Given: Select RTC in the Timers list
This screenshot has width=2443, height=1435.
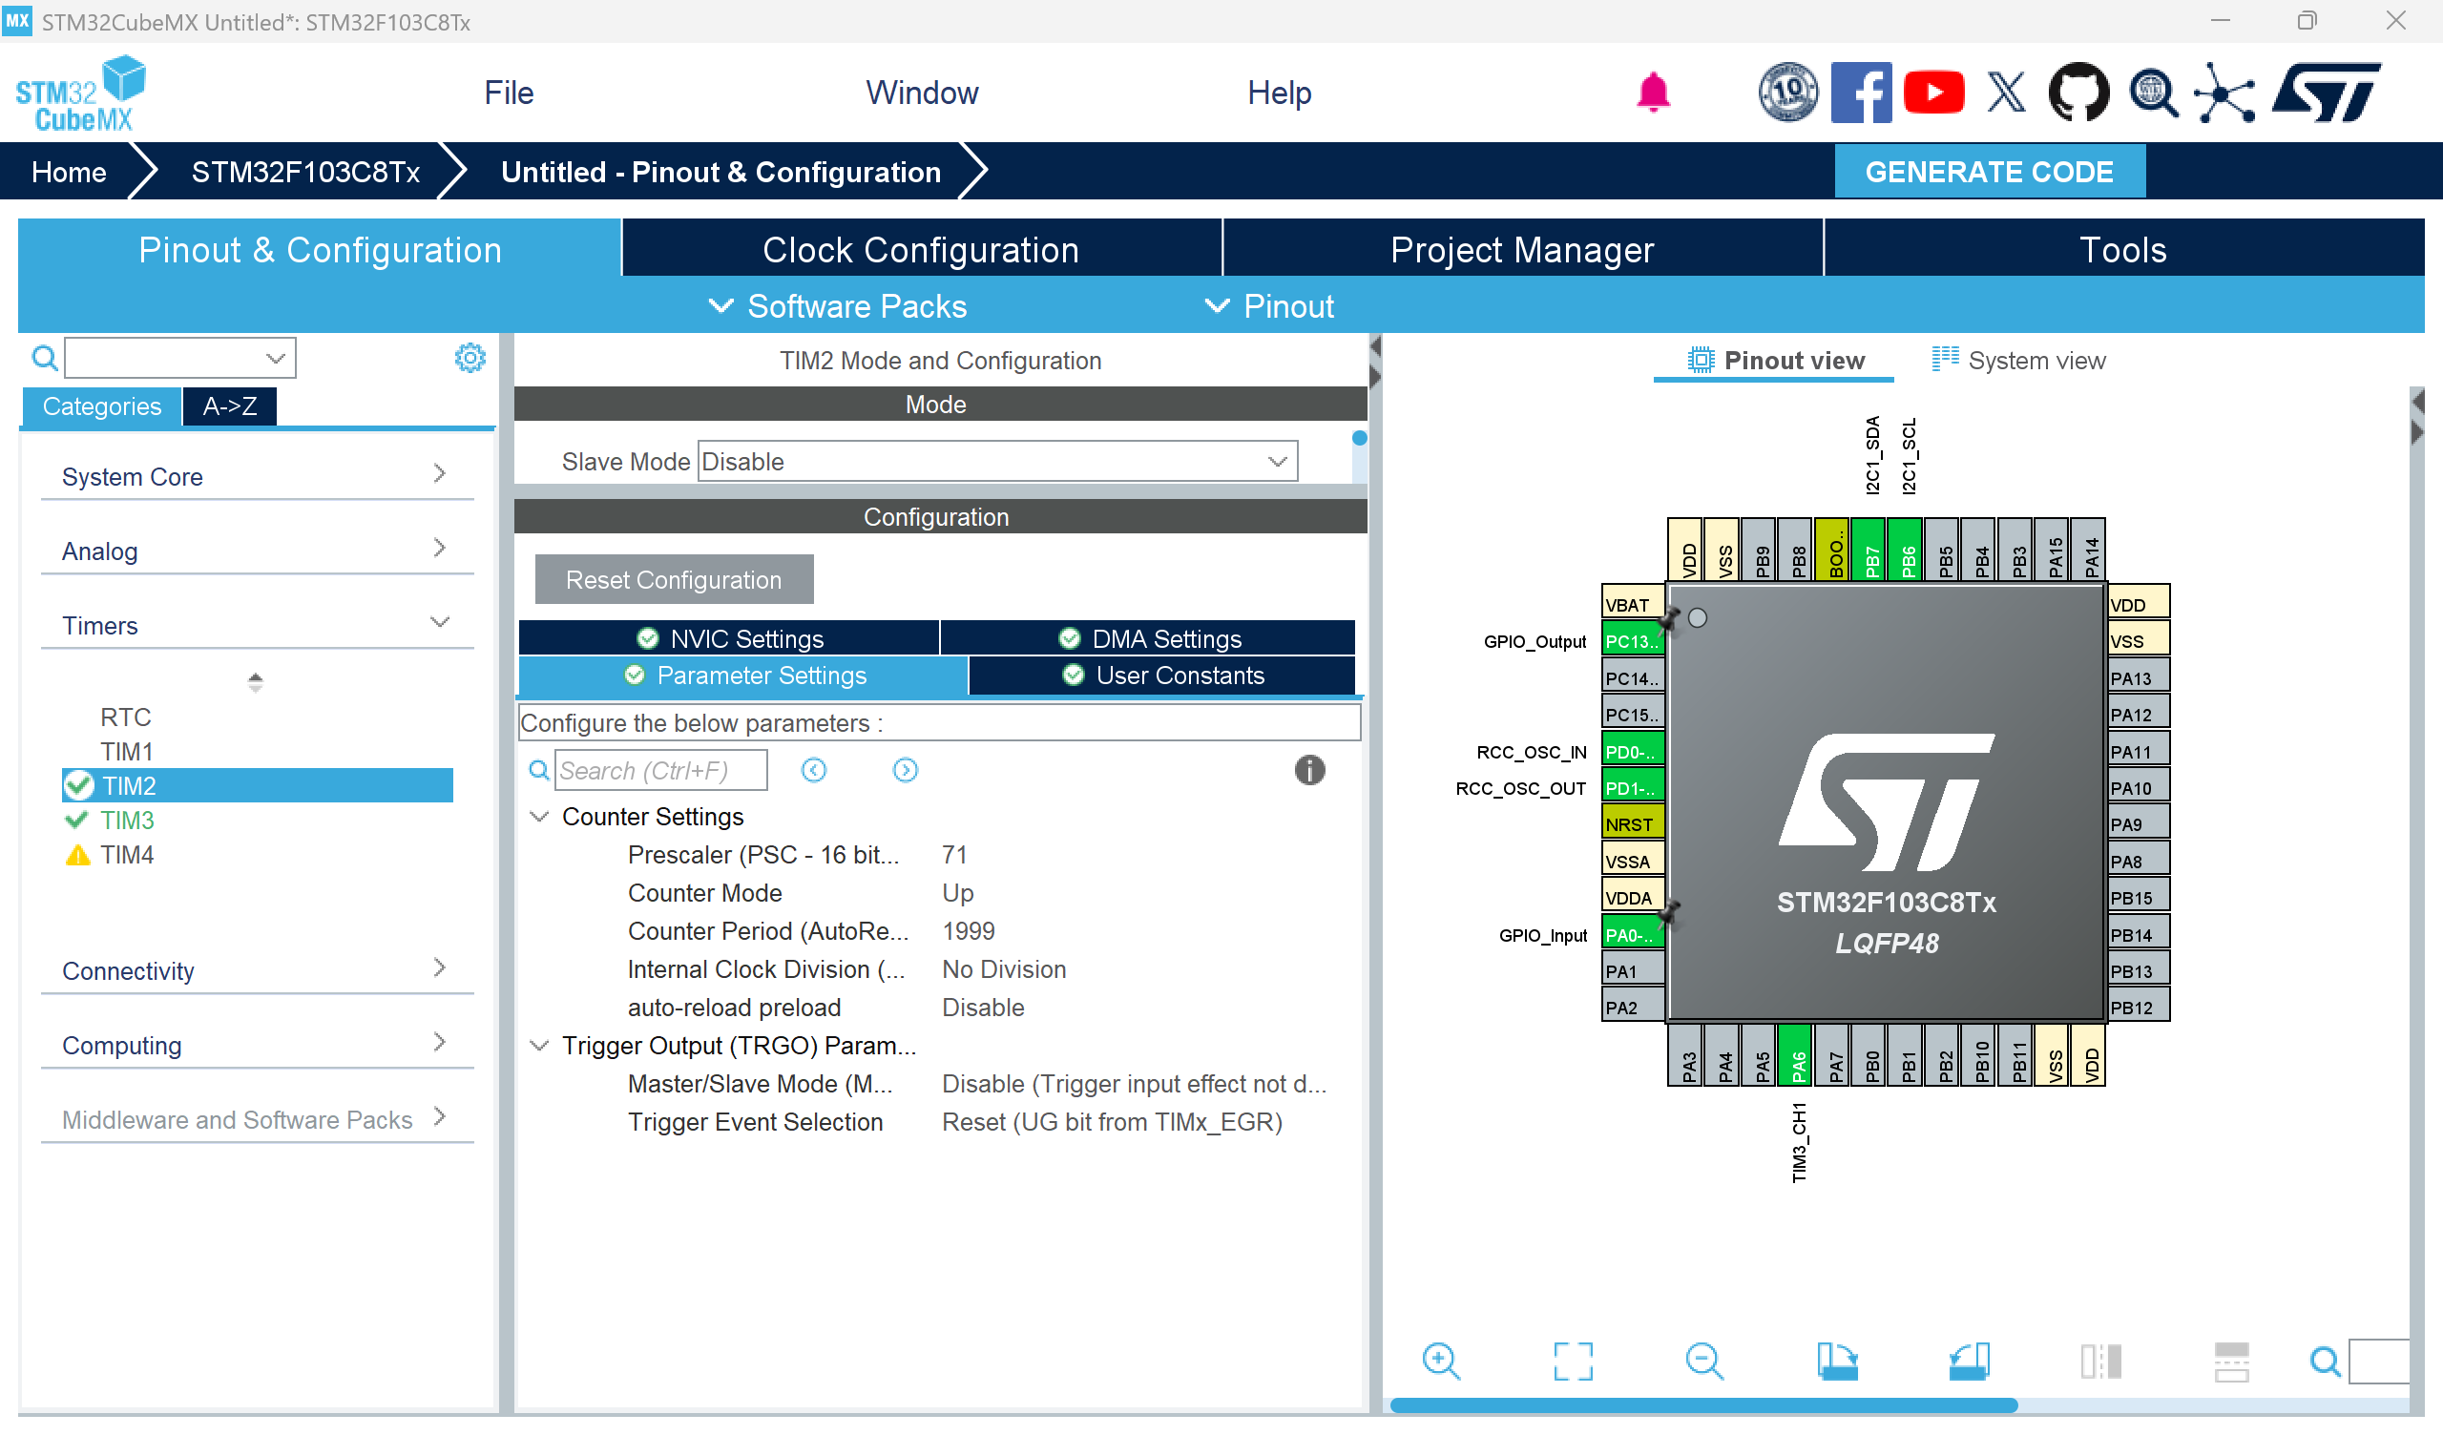Looking at the screenshot, I should pos(126,717).
